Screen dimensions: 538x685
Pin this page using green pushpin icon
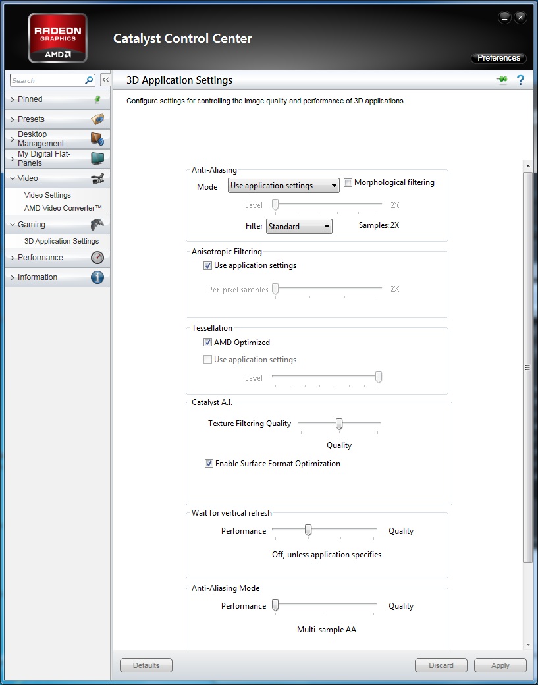click(502, 80)
